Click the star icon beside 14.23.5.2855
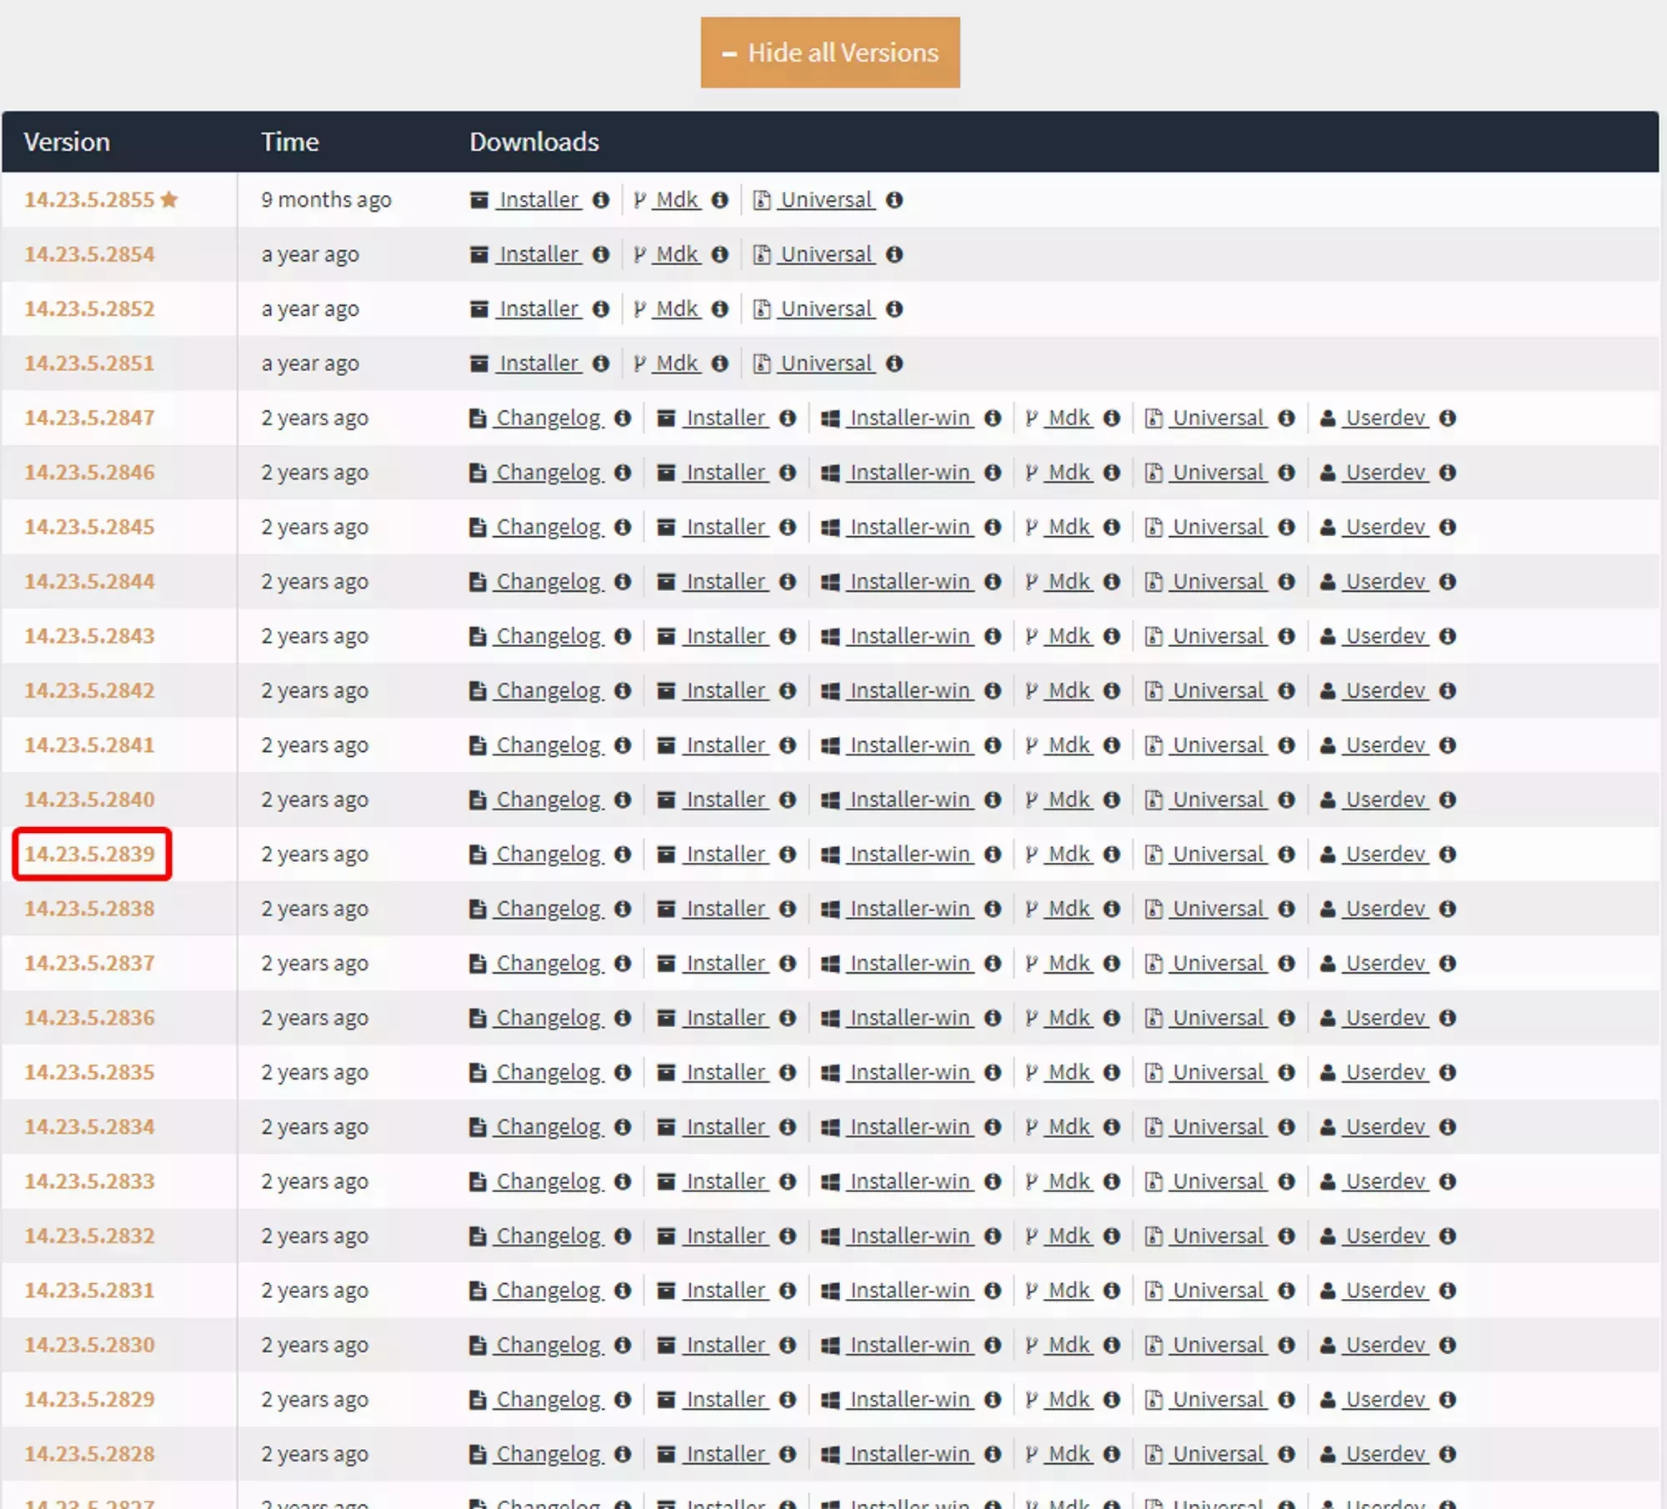Image resolution: width=1667 pixels, height=1509 pixels. pyautogui.click(x=169, y=199)
